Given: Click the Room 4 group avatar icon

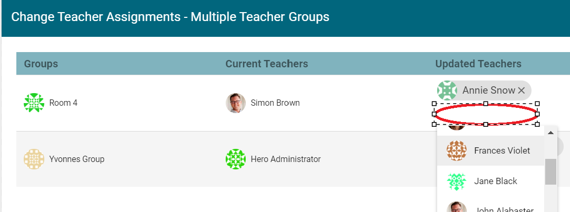Looking at the screenshot, I should click(x=34, y=103).
